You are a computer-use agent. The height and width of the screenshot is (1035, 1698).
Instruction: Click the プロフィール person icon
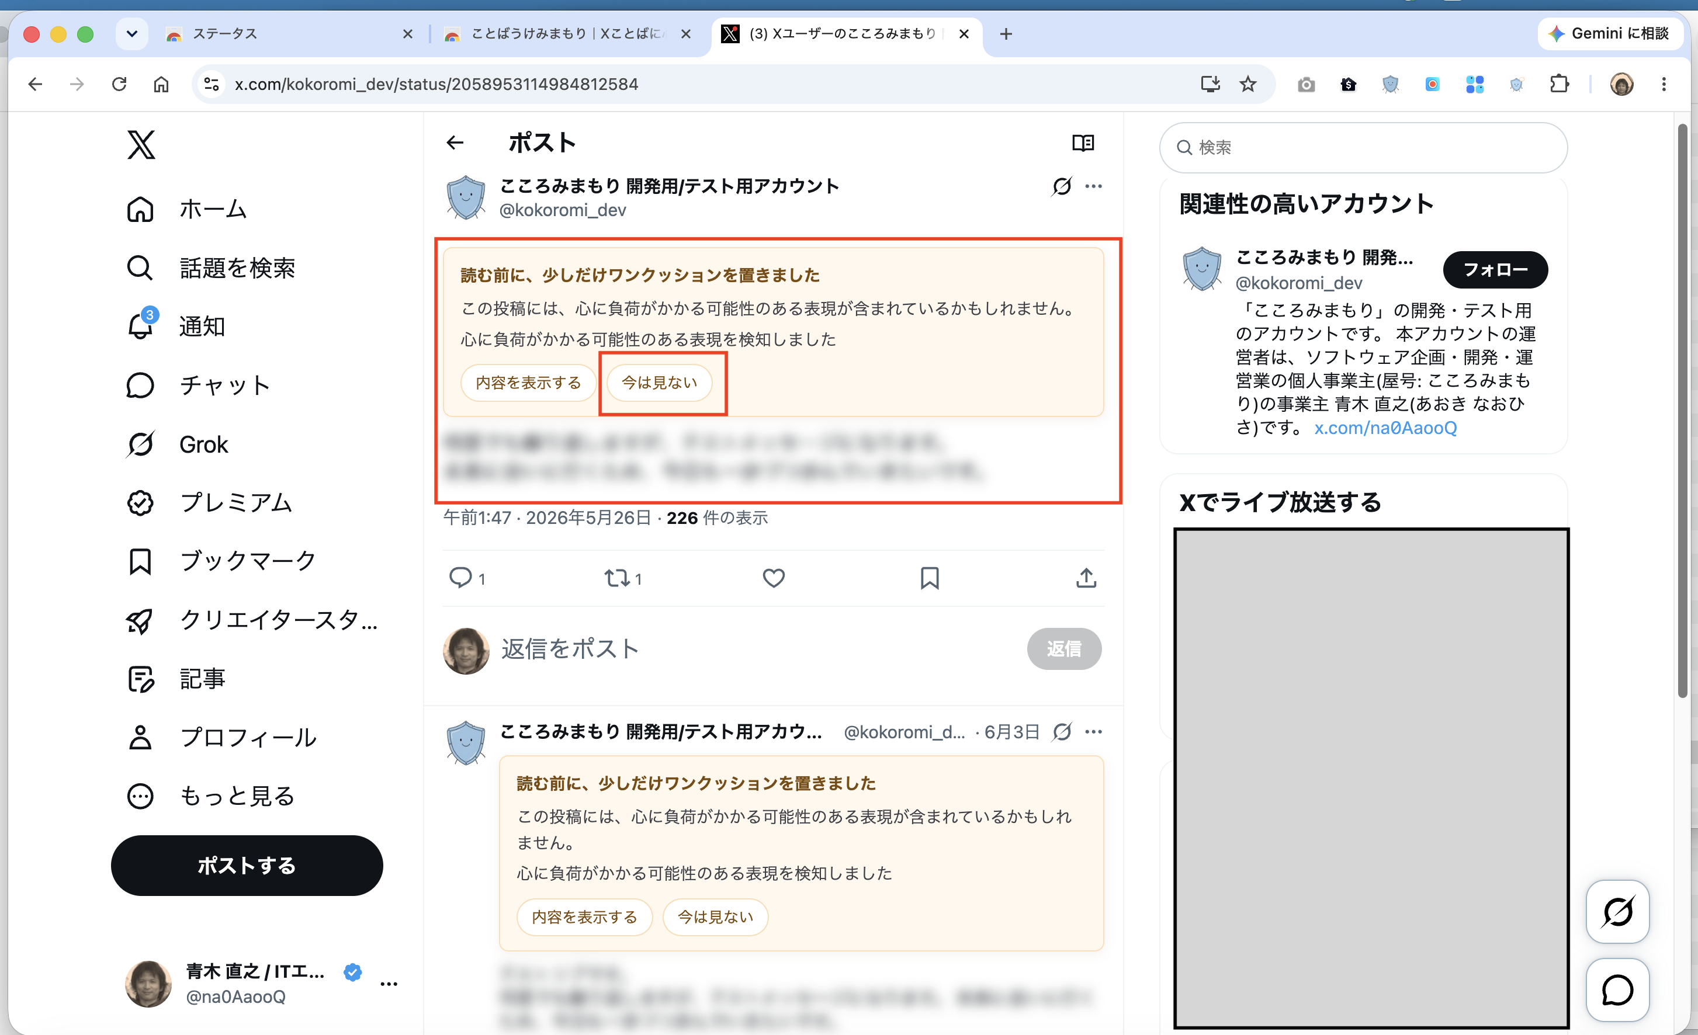[141, 738]
